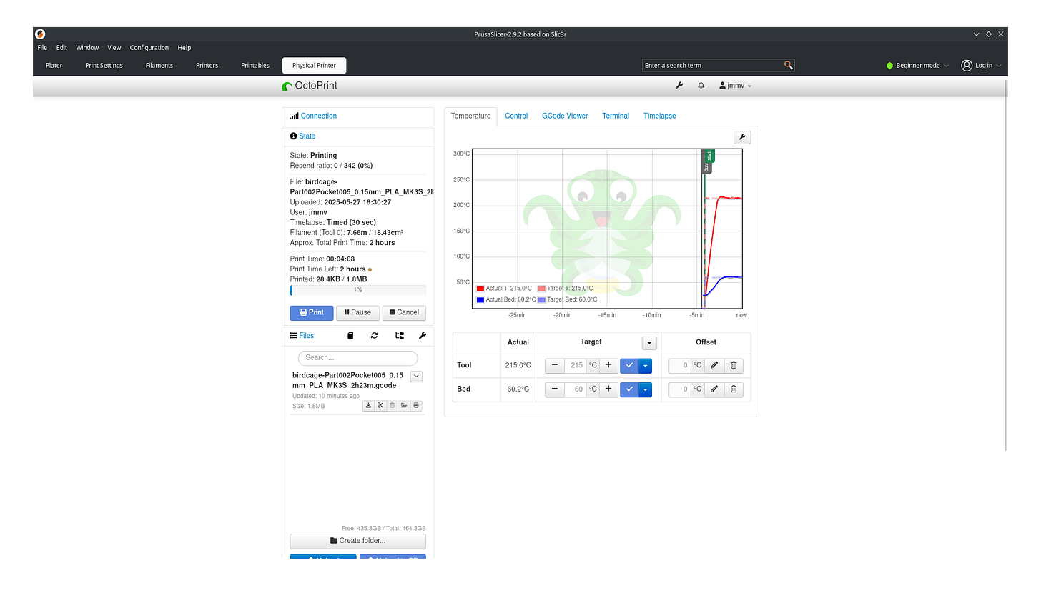Click the Print button
This screenshot has height=598, width=1041.
click(x=312, y=312)
